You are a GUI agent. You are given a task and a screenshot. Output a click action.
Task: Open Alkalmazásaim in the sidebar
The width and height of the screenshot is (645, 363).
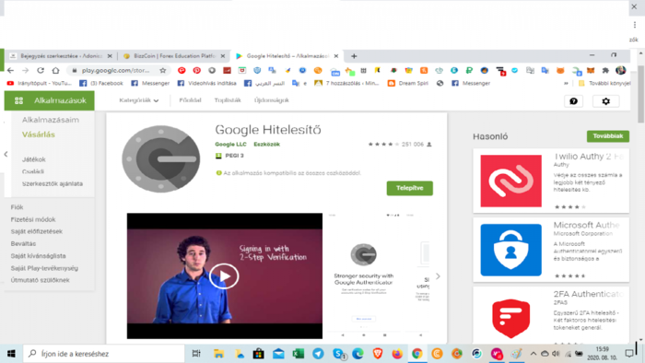(x=50, y=120)
